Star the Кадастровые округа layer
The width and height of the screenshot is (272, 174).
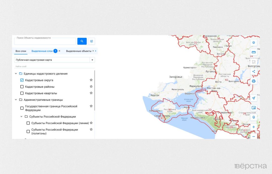[91, 80]
